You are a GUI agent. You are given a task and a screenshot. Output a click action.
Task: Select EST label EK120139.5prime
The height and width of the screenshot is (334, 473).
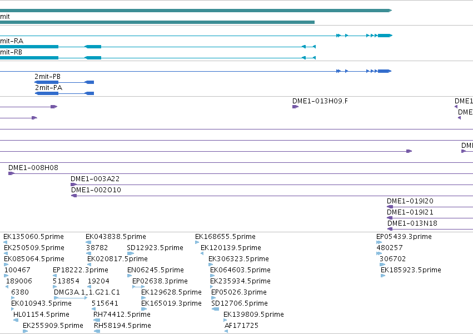(231, 248)
